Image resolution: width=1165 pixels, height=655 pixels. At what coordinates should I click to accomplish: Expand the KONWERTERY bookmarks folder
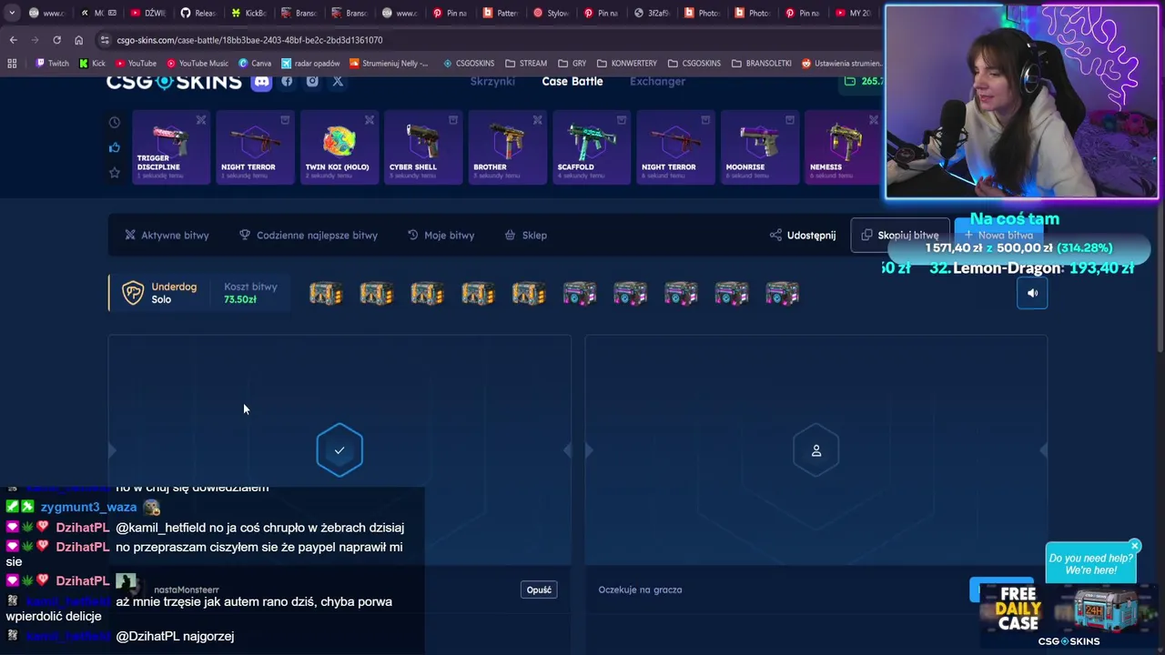coord(627,64)
